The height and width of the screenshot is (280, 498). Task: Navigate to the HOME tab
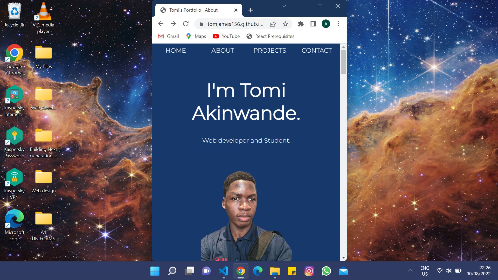tap(175, 50)
